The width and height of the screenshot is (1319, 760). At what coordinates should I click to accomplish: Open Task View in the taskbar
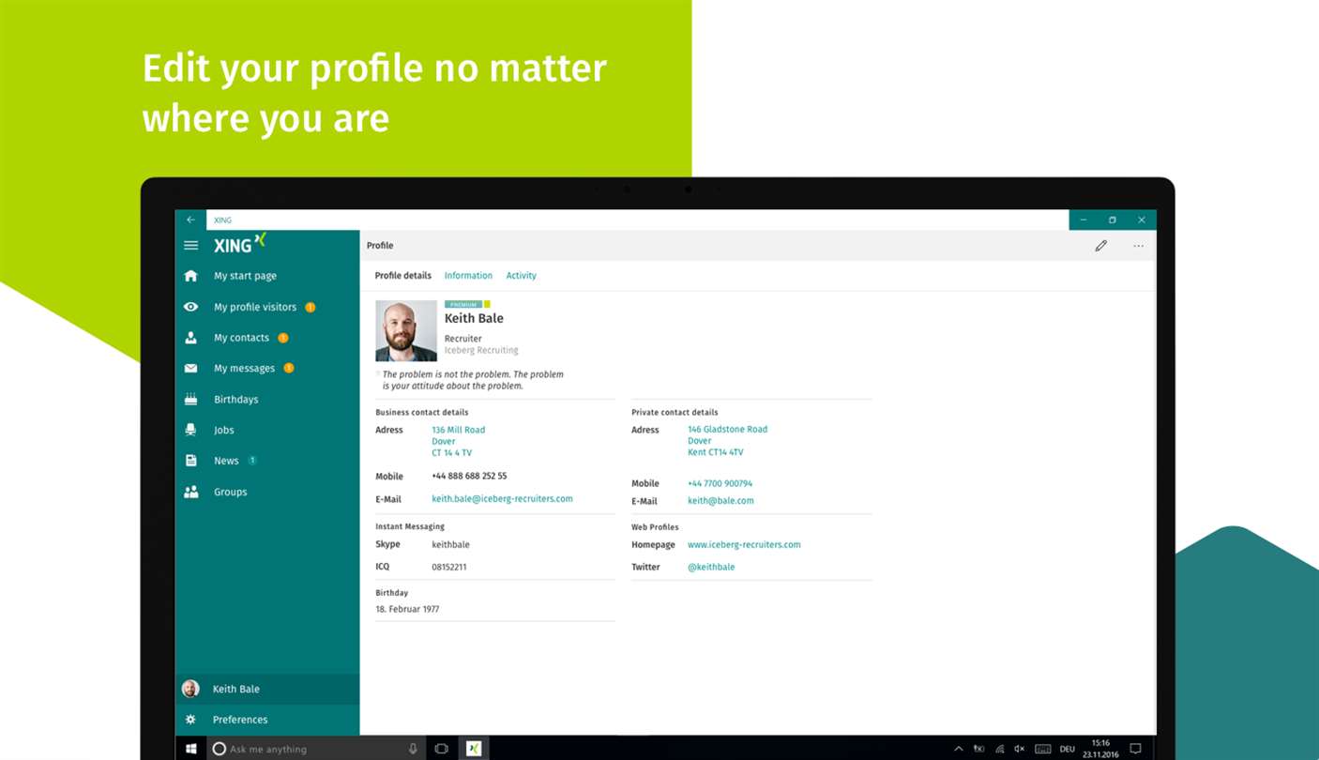coord(441,749)
